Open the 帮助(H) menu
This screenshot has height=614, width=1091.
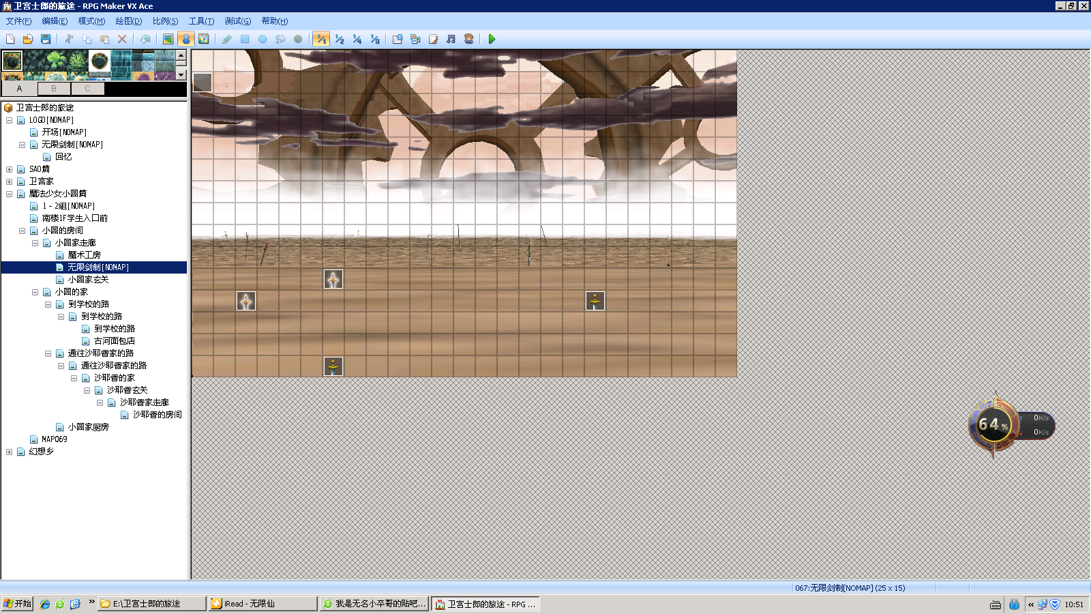pyautogui.click(x=275, y=21)
